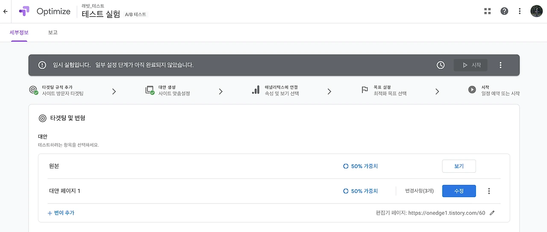Open the schedule clock icon
Screen dimensions: 547x232
coord(441,65)
